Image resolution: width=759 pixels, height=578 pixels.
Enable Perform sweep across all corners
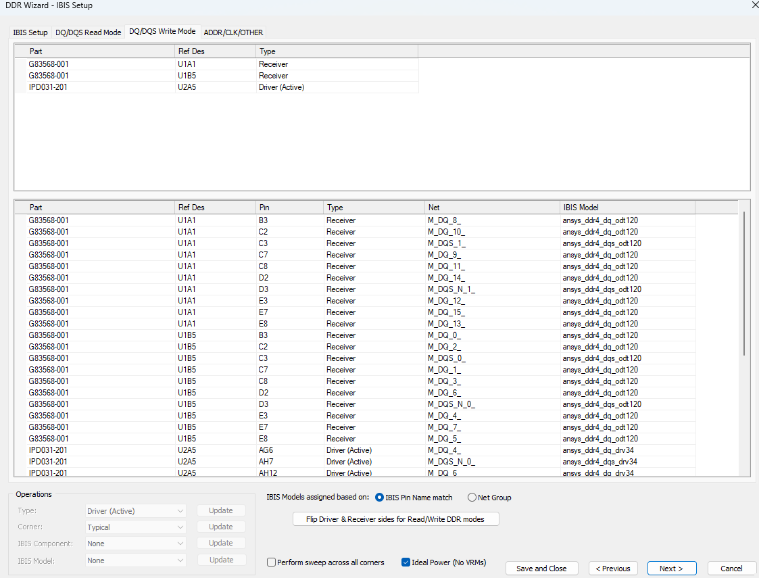pyautogui.click(x=272, y=562)
